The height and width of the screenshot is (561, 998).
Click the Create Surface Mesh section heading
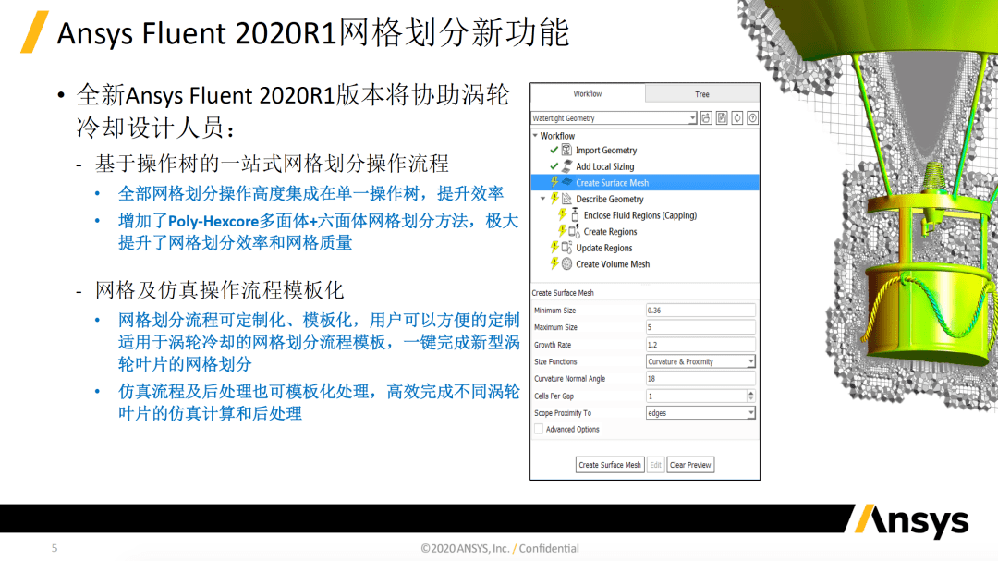pyautogui.click(x=563, y=293)
